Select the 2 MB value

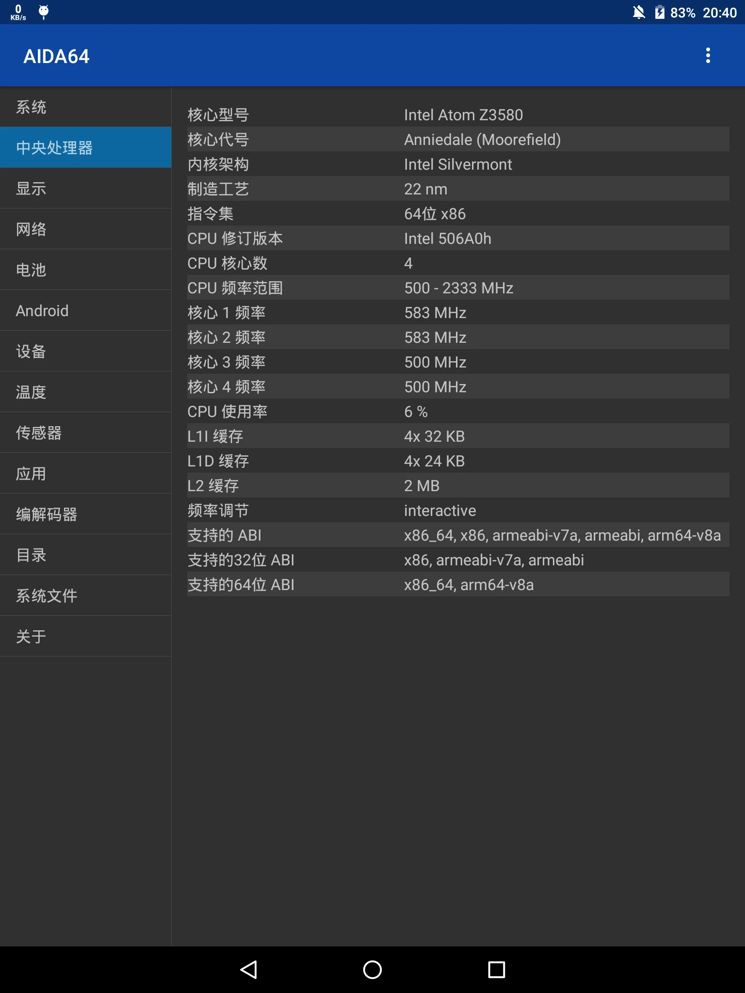coord(421,486)
